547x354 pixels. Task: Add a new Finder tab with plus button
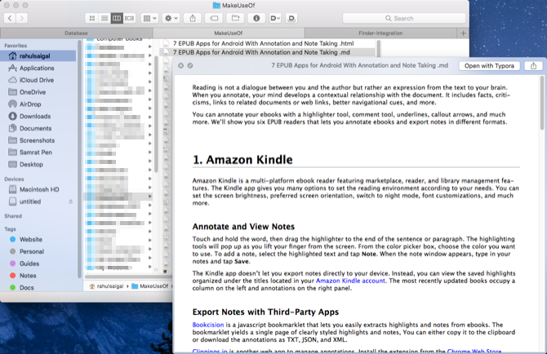[464, 33]
